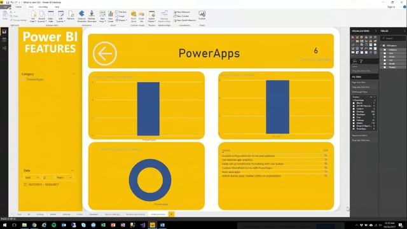The image size is (407, 229).
Task: Click the Save icon in title bar
Action: [x=8, y=2]
